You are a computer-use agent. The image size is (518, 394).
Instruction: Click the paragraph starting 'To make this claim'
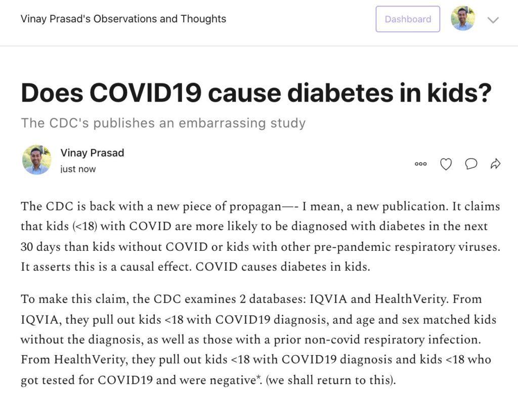(258, 339)
